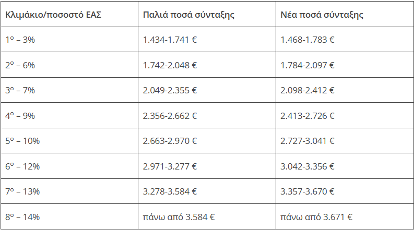Image resolution: width=414 pixels, height=230 pixels.
Task: Select the new amount cell '2.413-2.726 €'
Action: tap(307, 116)
